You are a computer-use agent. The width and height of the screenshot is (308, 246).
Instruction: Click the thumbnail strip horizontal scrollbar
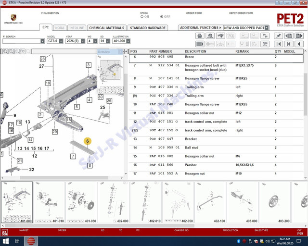[100, 226]
